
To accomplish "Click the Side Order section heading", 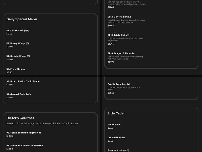I will click(116, 113).
